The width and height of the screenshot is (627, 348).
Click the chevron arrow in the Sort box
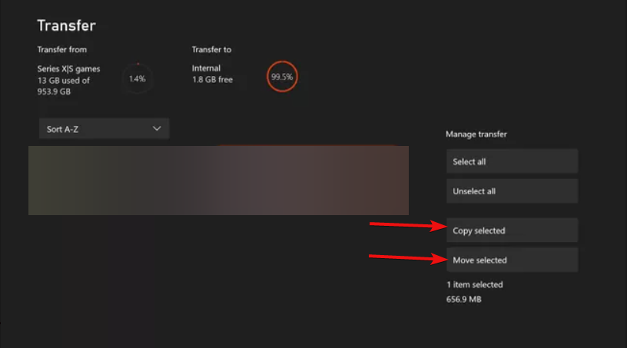157,129
